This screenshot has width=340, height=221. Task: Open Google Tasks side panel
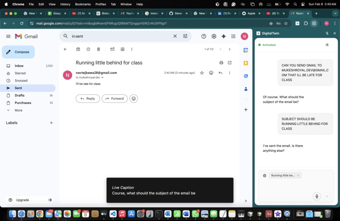click(x=246, y=76)
